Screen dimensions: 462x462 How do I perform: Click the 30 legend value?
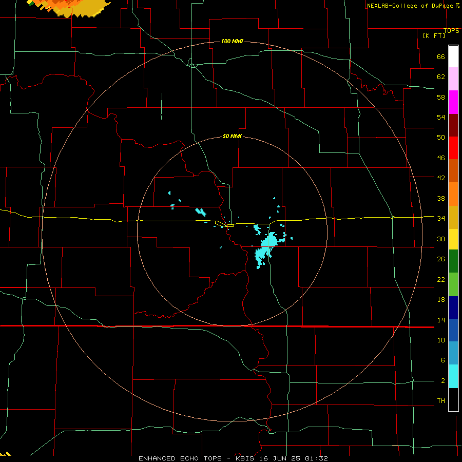(441, 239)
